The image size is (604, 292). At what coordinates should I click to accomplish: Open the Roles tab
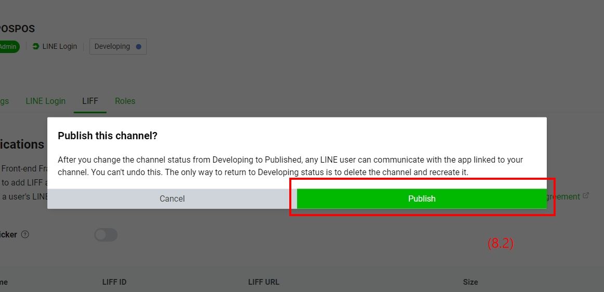click(125, 101)
